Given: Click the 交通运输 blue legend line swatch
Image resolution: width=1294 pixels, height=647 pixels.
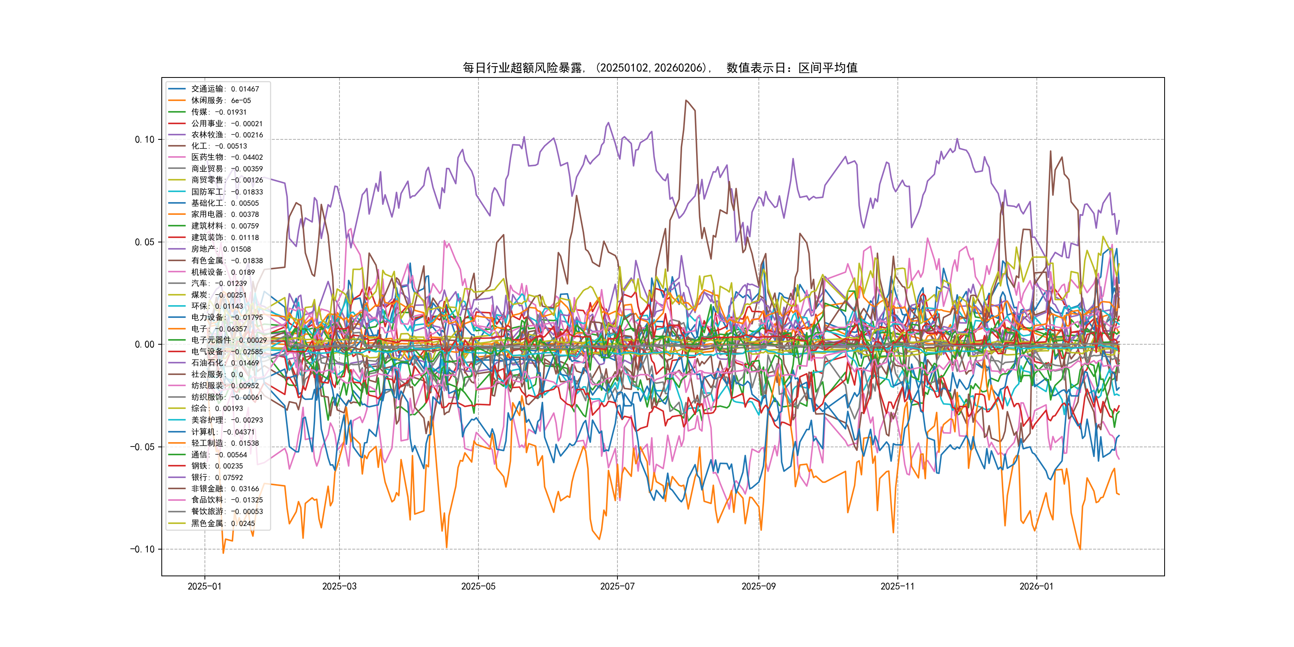Looking at the screenshot, I should [177, 89].
